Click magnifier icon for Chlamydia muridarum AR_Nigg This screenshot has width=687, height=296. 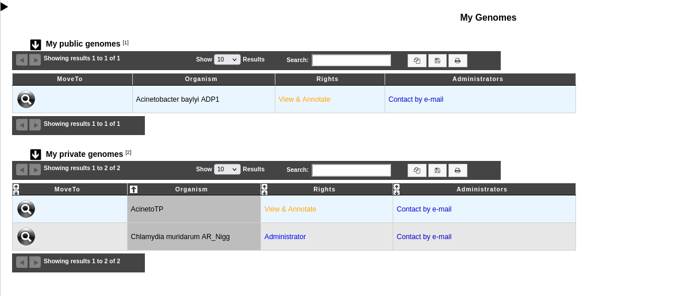(x=26, y=237)
